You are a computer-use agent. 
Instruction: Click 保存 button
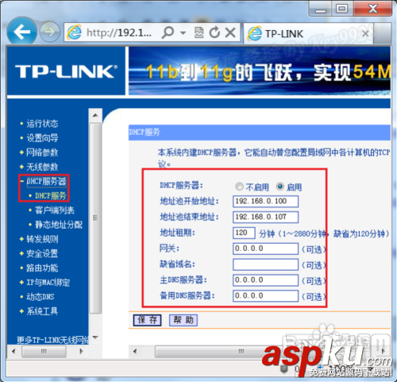147,320
